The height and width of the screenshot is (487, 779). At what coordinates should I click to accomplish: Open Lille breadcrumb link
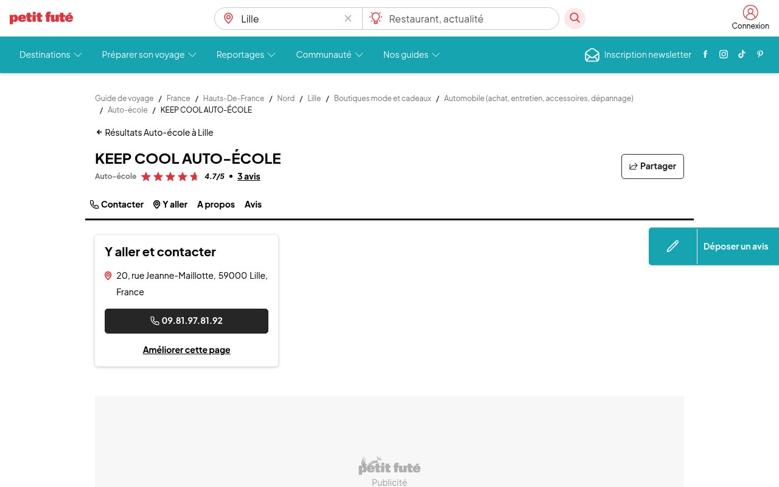(x=314, y=98)
